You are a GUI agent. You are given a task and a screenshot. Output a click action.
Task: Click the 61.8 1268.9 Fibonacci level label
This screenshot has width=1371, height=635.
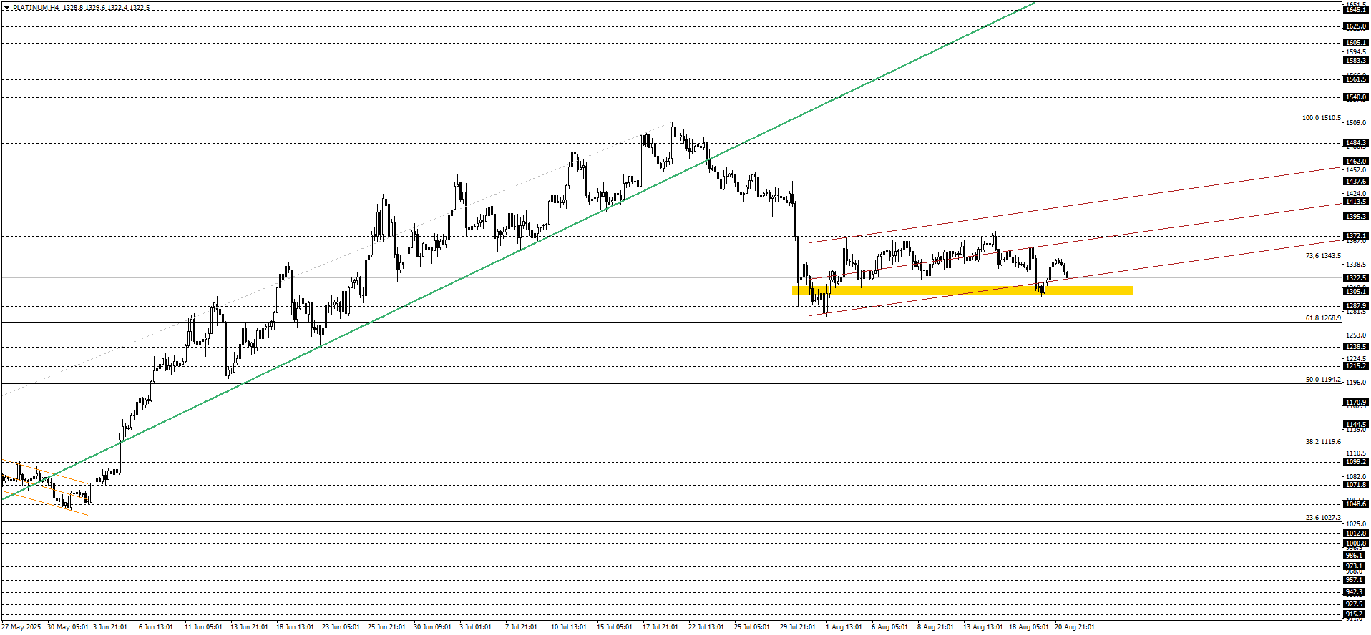[x=1322, y=318]
